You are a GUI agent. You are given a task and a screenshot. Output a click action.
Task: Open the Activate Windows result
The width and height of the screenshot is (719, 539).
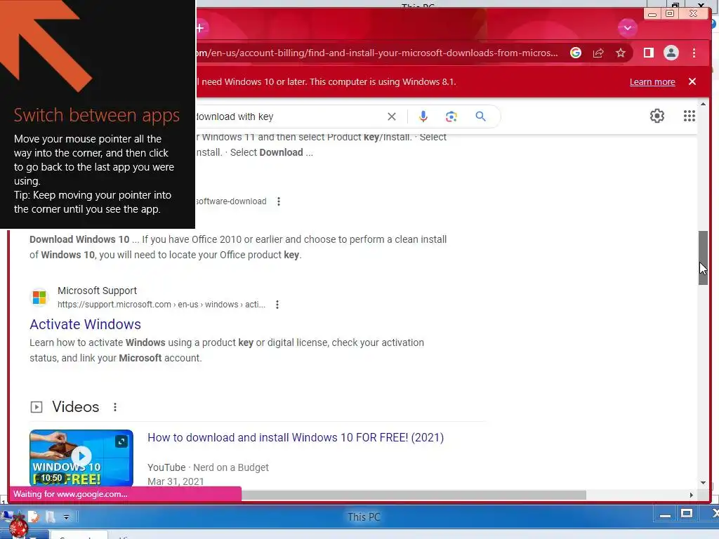tap(85, 324)
